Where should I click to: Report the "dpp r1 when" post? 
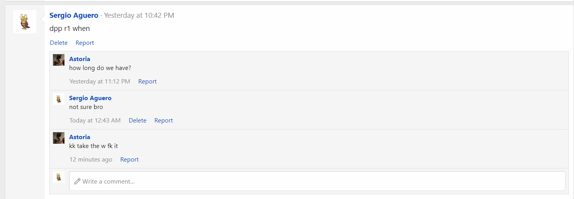(85, 43)
